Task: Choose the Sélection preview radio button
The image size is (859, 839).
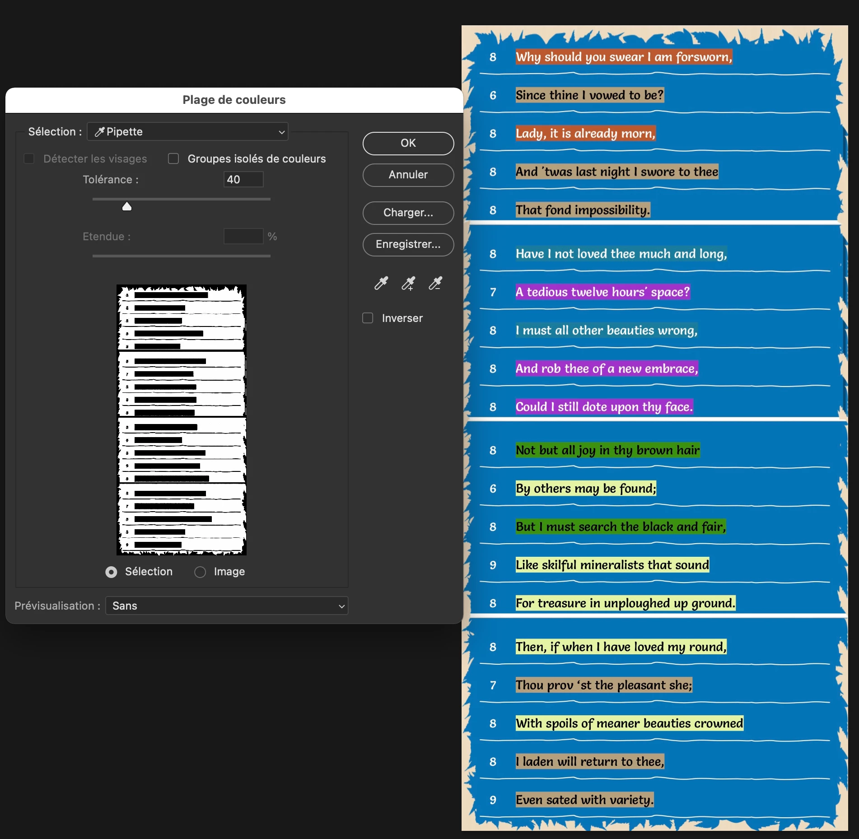Action: 111,572
